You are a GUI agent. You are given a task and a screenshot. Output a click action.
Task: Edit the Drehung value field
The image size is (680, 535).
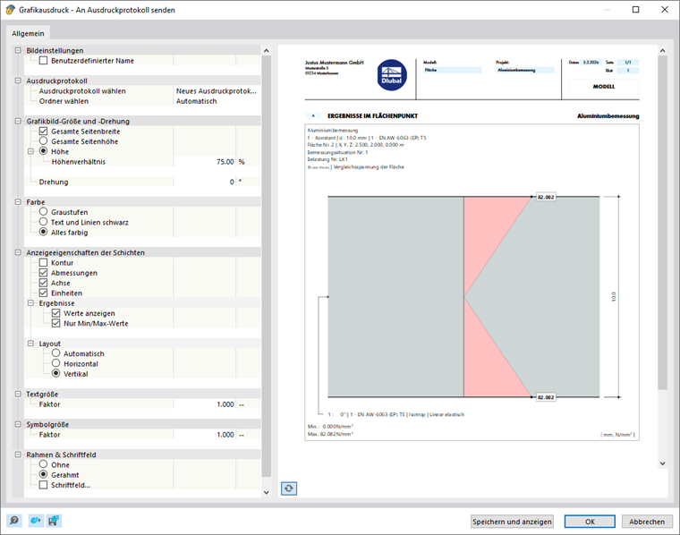[205, 183]
